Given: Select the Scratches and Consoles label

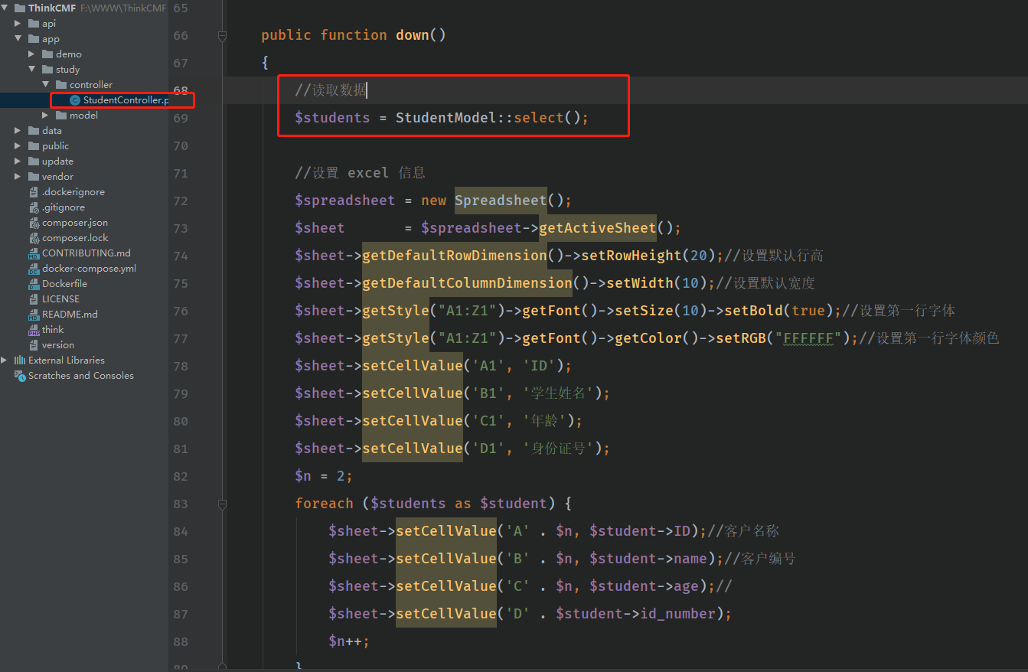Looking at the screenshot, I should pyautogui.click(x=81, y=376).
